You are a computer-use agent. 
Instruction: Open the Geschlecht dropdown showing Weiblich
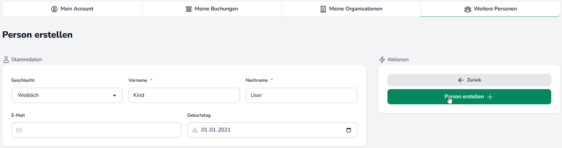tap(67, 95)
